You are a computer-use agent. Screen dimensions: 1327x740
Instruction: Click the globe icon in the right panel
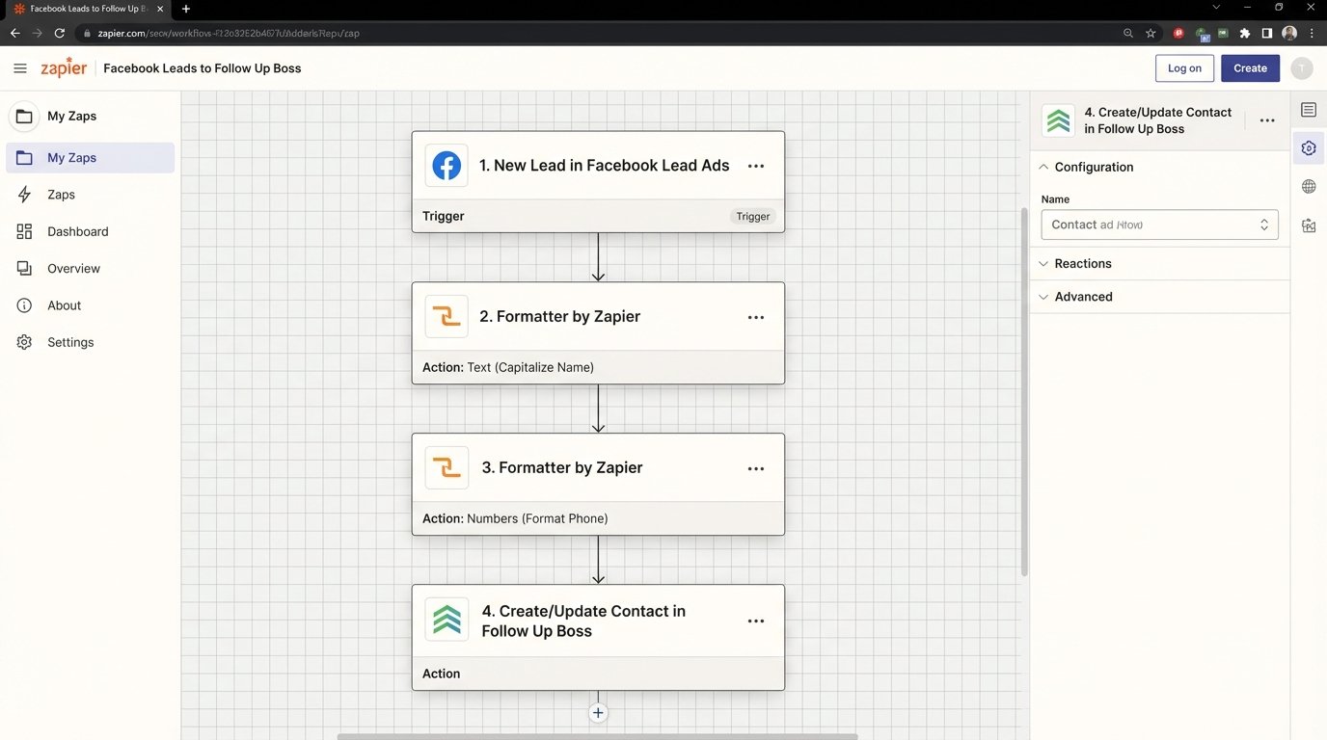pyautogui.click(x=1309, y=186)
